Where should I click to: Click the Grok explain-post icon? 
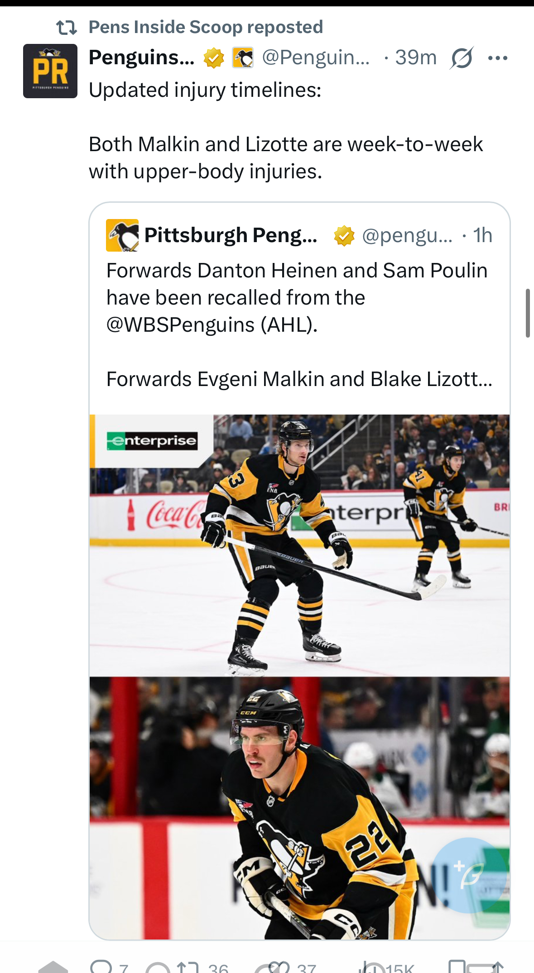[x=462, y=58]
